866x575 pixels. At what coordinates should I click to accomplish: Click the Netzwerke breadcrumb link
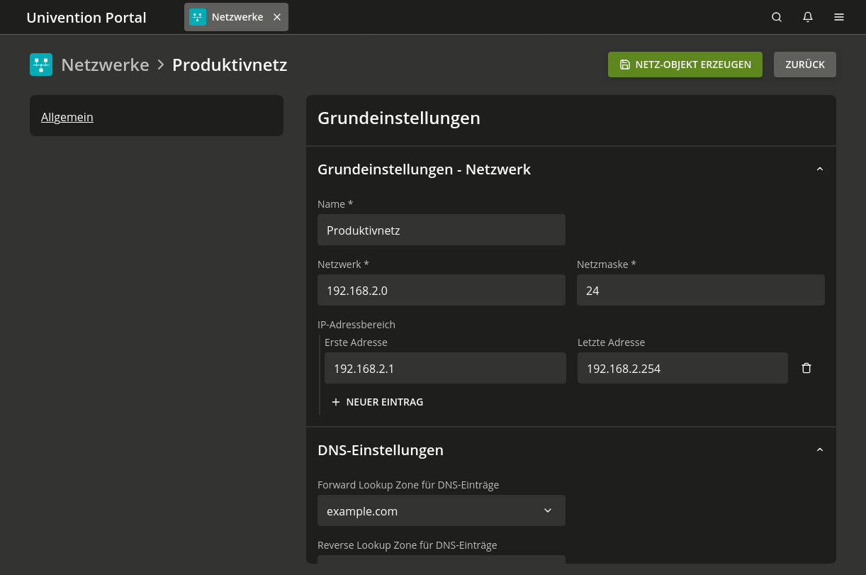[x=105, y=65]
